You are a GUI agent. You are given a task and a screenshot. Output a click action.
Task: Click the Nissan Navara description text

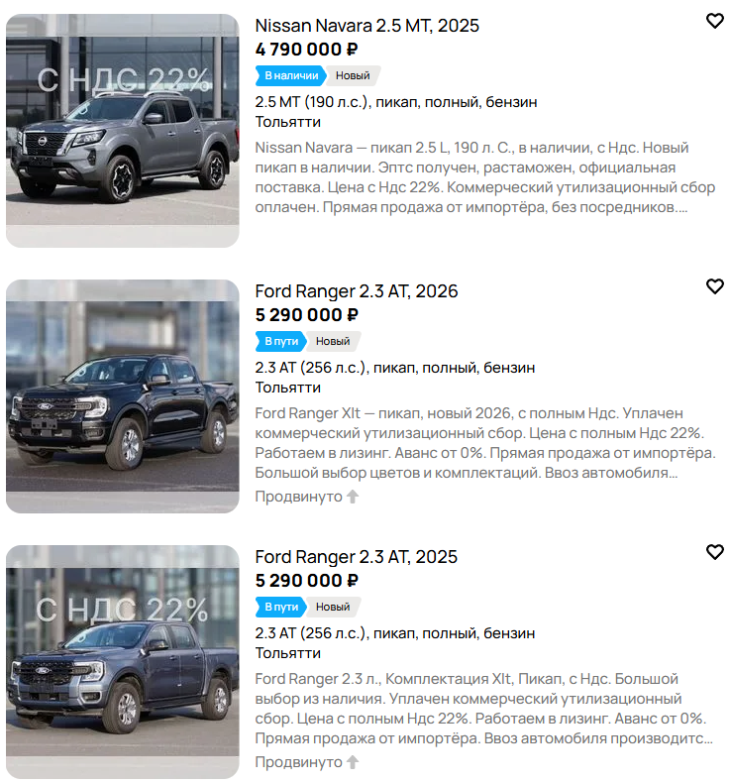coord(485,177)
